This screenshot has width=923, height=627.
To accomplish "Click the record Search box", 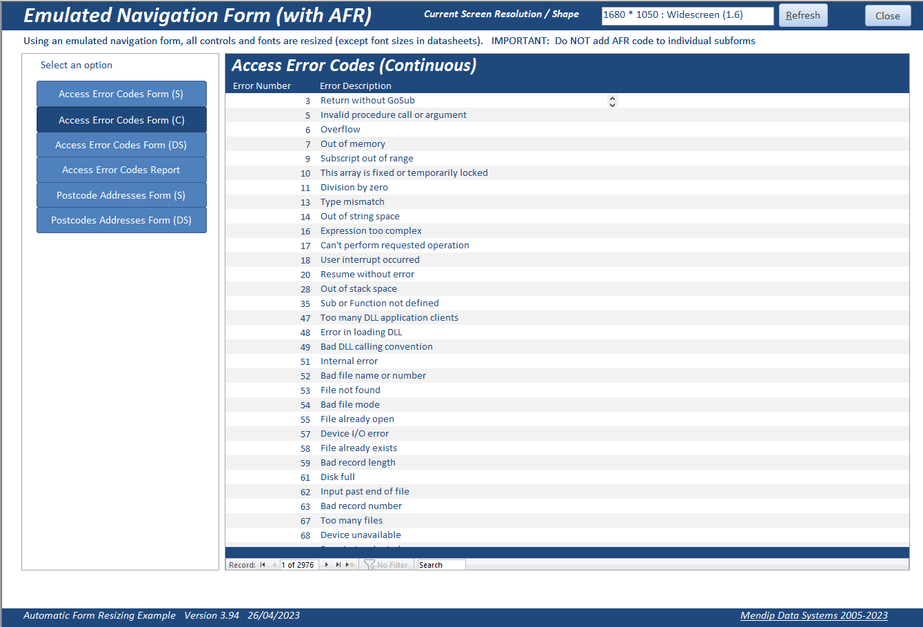I will (441, 565).
